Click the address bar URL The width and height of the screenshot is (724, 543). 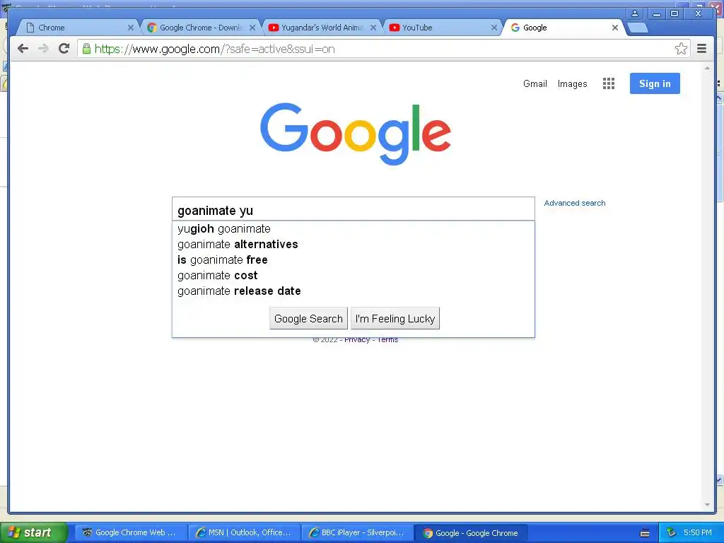[x=215, y=49]
